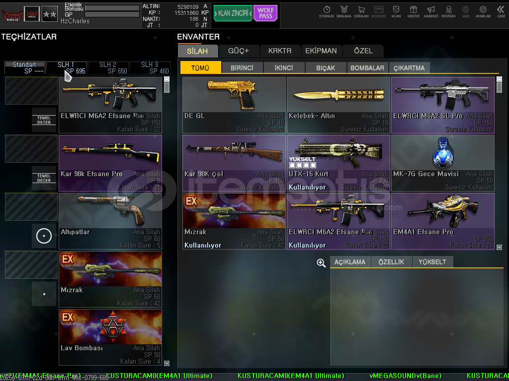
Task: Open the DÜKKAN shop cart icon
Action: [361, 12]
